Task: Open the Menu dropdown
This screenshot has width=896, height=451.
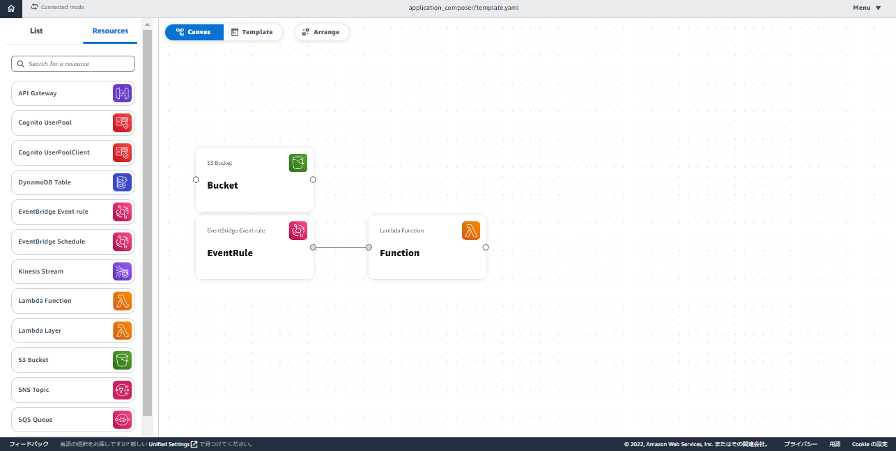Action: pos(867,8)
